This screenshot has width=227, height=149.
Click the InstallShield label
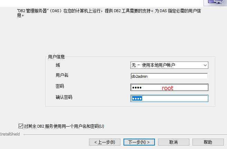[x=10, y=134]
